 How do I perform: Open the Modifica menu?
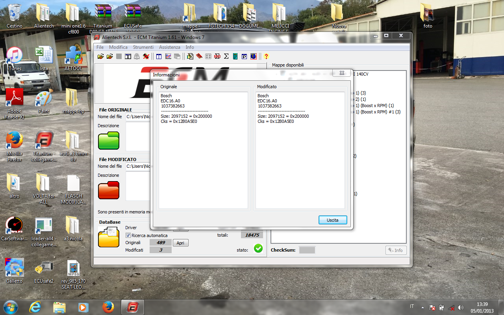click(118, 47)
